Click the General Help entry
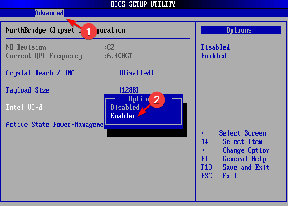The image size is (288, 206). (244, 159)
